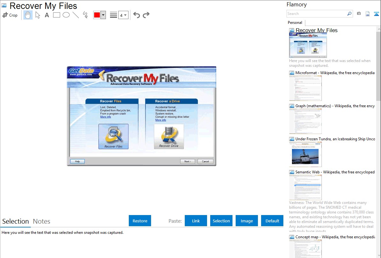Click the icon beside Under Frozen Tundra title
Viewport: 381px width, 258px height.
pyautogui.click(x=292, y=139)
